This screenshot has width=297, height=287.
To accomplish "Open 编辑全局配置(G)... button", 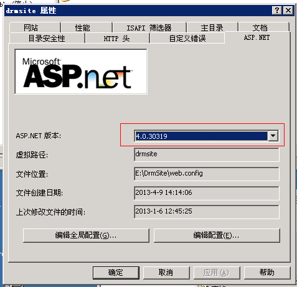I will (x=86, y=235).
